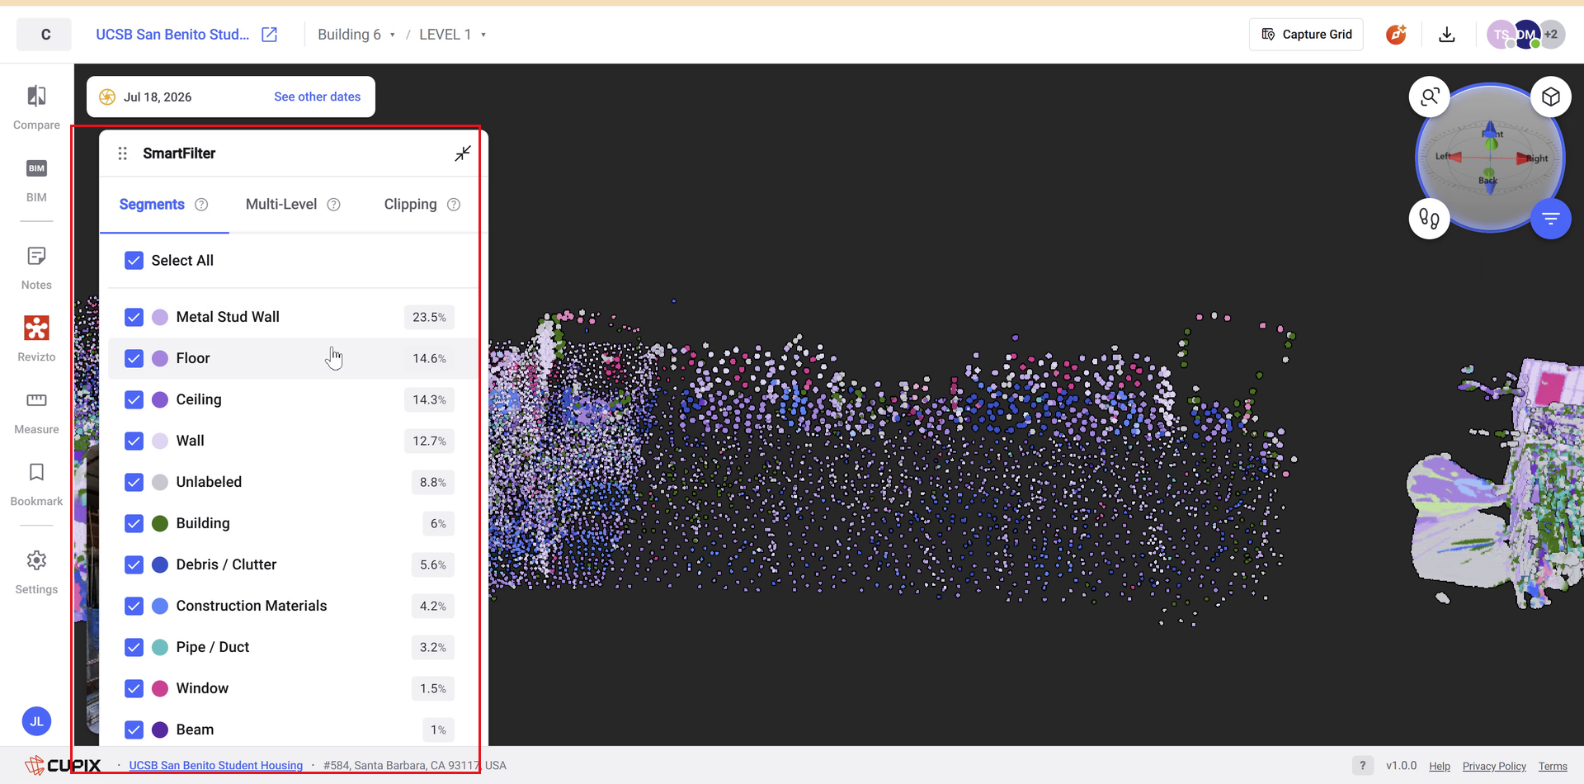Uncheck the Window segment checkbox

pos(134,688)
